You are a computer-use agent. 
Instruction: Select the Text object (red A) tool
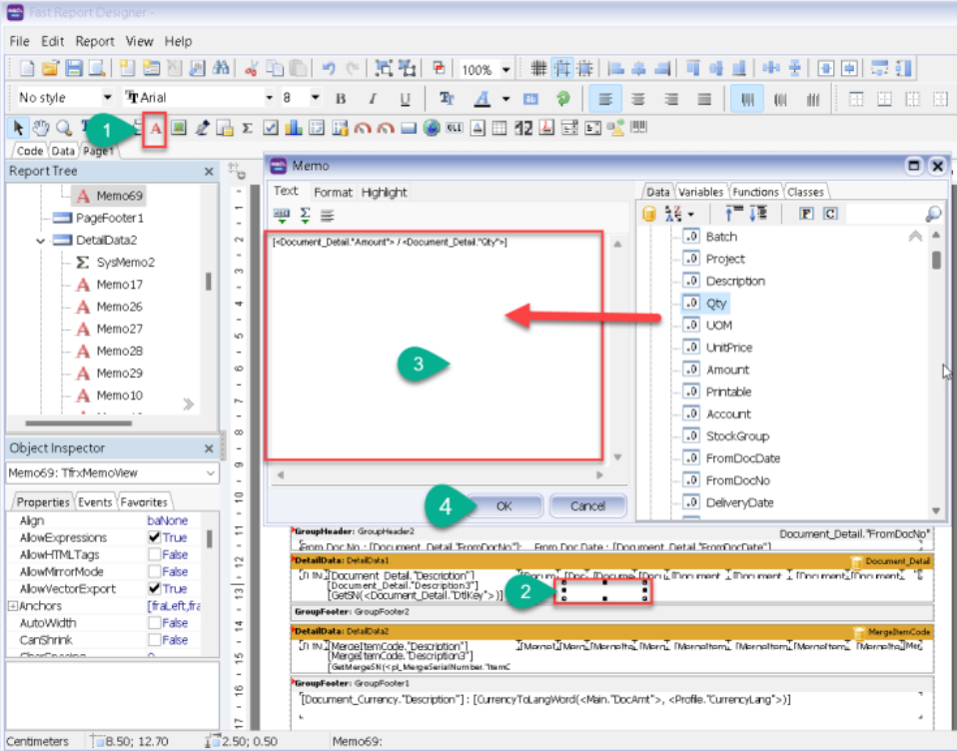[155, 128]
